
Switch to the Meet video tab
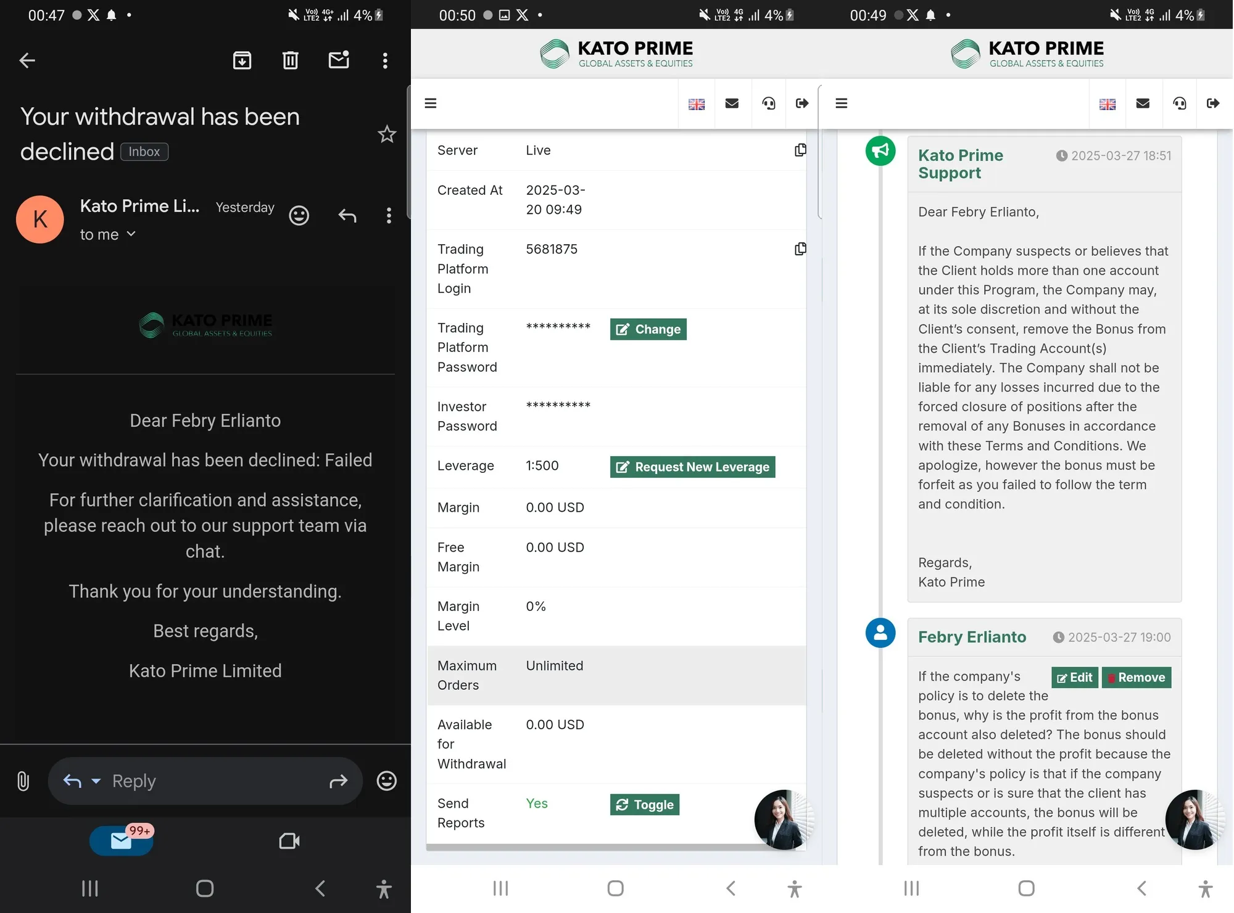click(289, 841)
